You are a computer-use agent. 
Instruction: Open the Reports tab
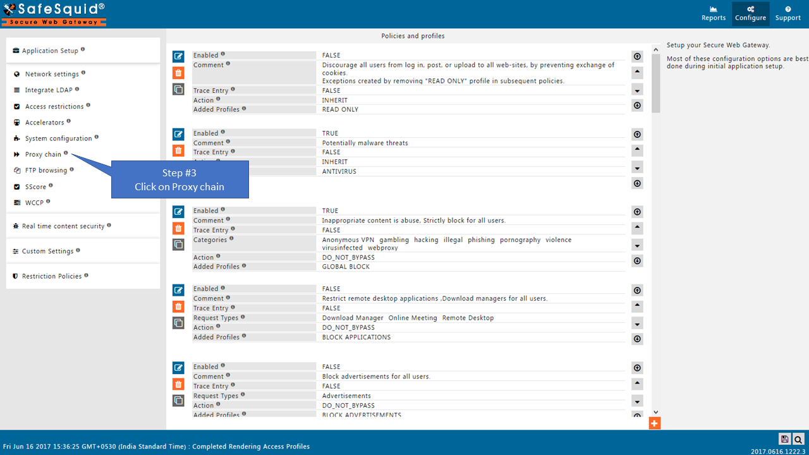click(714, 14)
